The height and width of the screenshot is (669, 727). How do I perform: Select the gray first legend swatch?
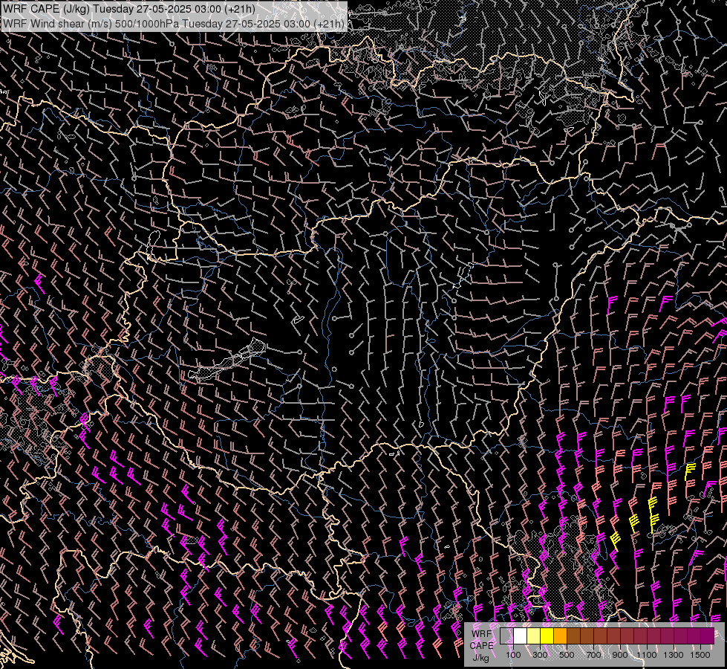point(506,636)
